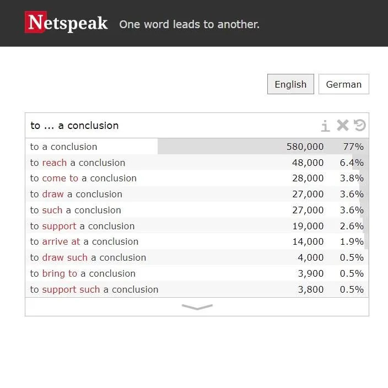Select English language
This screenshot has width=388, height=388.
tap(290, 84)
